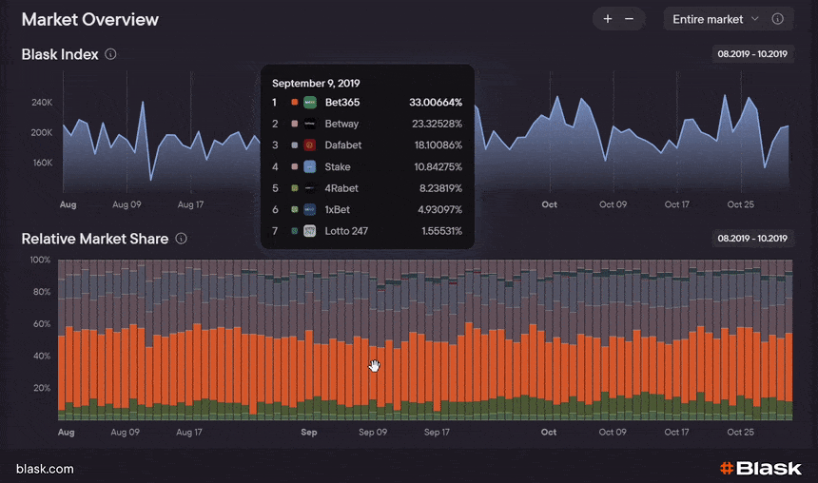
Task: Click the plus zoom-in button
Action: point(608,19)
